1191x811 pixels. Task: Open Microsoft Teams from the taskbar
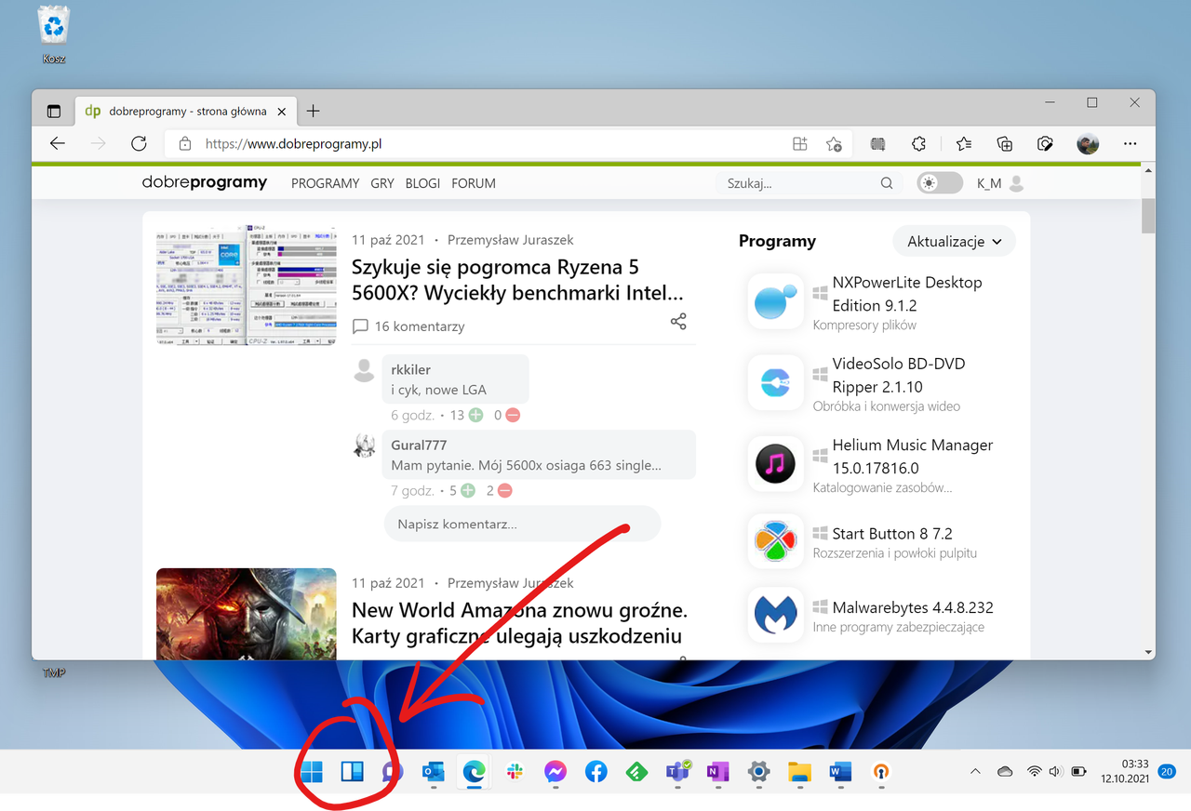(677, 771)
